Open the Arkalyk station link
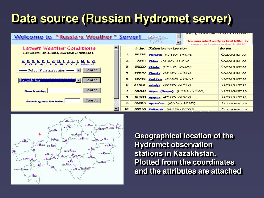Screen dimensions: 264x198 [x=154, y=85]
